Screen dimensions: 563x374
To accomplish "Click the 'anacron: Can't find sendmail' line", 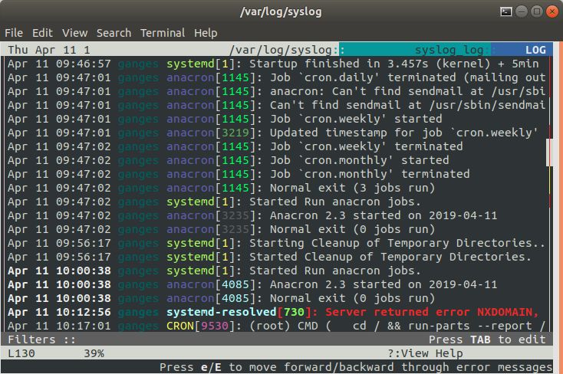I will (x=276, y=91).
